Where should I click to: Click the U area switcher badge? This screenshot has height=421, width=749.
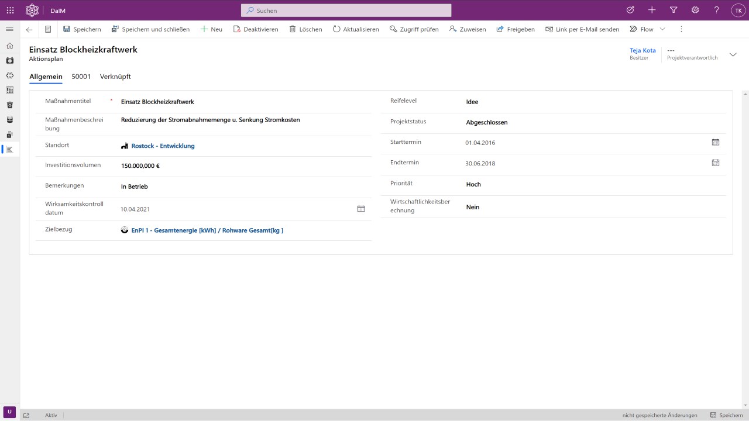coord(9,412)
